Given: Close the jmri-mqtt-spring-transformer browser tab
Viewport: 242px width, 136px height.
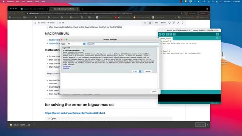Looking at the screenshot, I should [78, 9].
